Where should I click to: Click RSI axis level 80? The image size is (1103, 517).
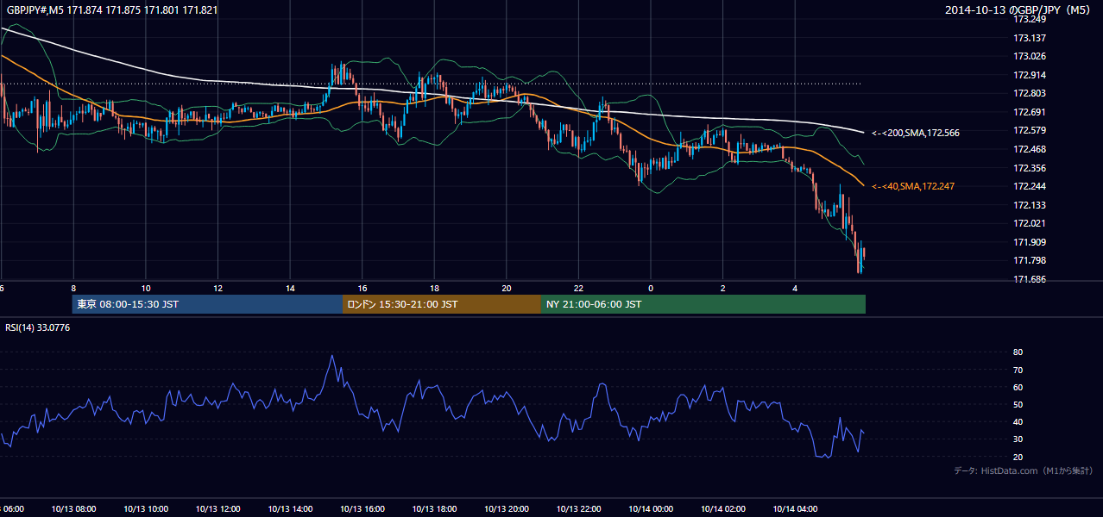coord(1018,352)
